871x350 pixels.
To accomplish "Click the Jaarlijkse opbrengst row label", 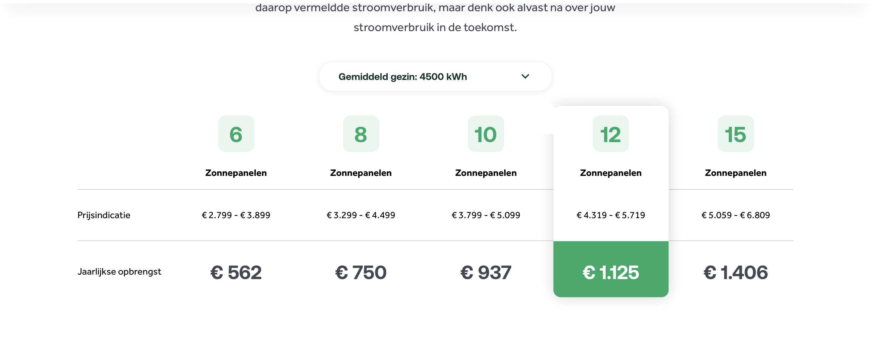I will [119, 272].
